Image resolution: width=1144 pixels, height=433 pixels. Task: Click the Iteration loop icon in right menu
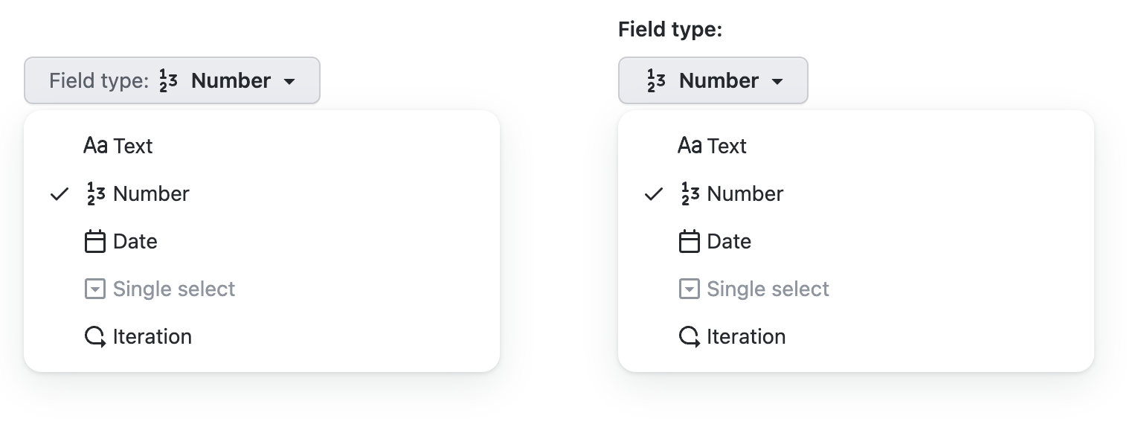coord(690,337)
